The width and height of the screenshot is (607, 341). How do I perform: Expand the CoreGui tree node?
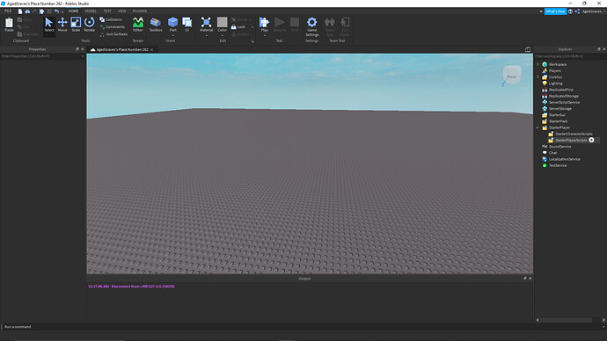538,77
